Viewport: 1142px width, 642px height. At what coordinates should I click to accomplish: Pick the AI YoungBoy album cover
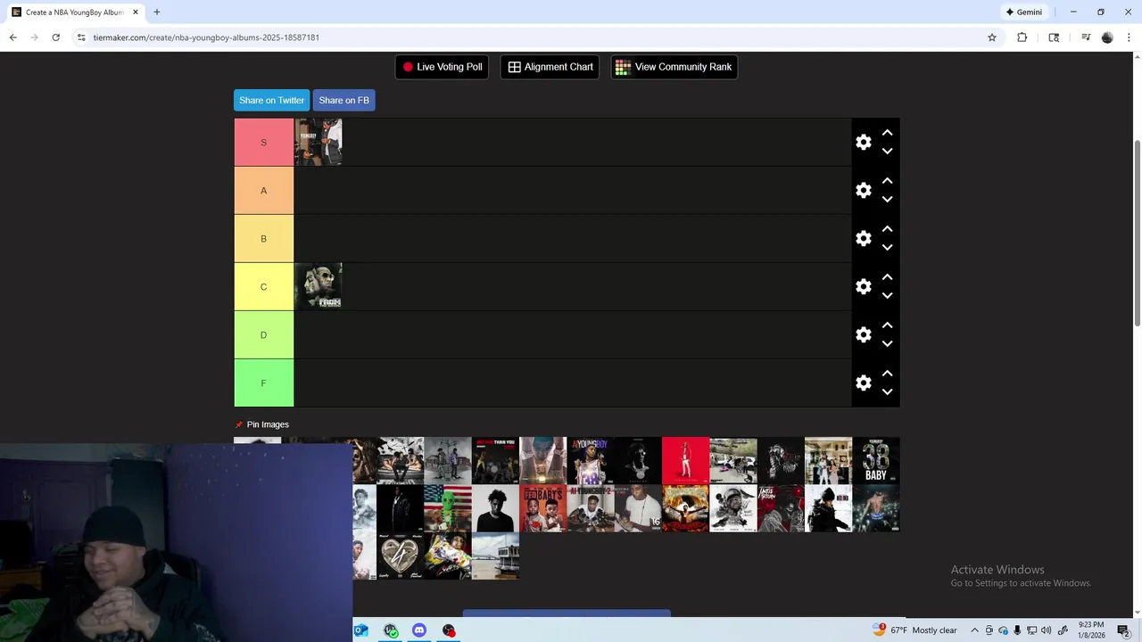tap(591, 460)
